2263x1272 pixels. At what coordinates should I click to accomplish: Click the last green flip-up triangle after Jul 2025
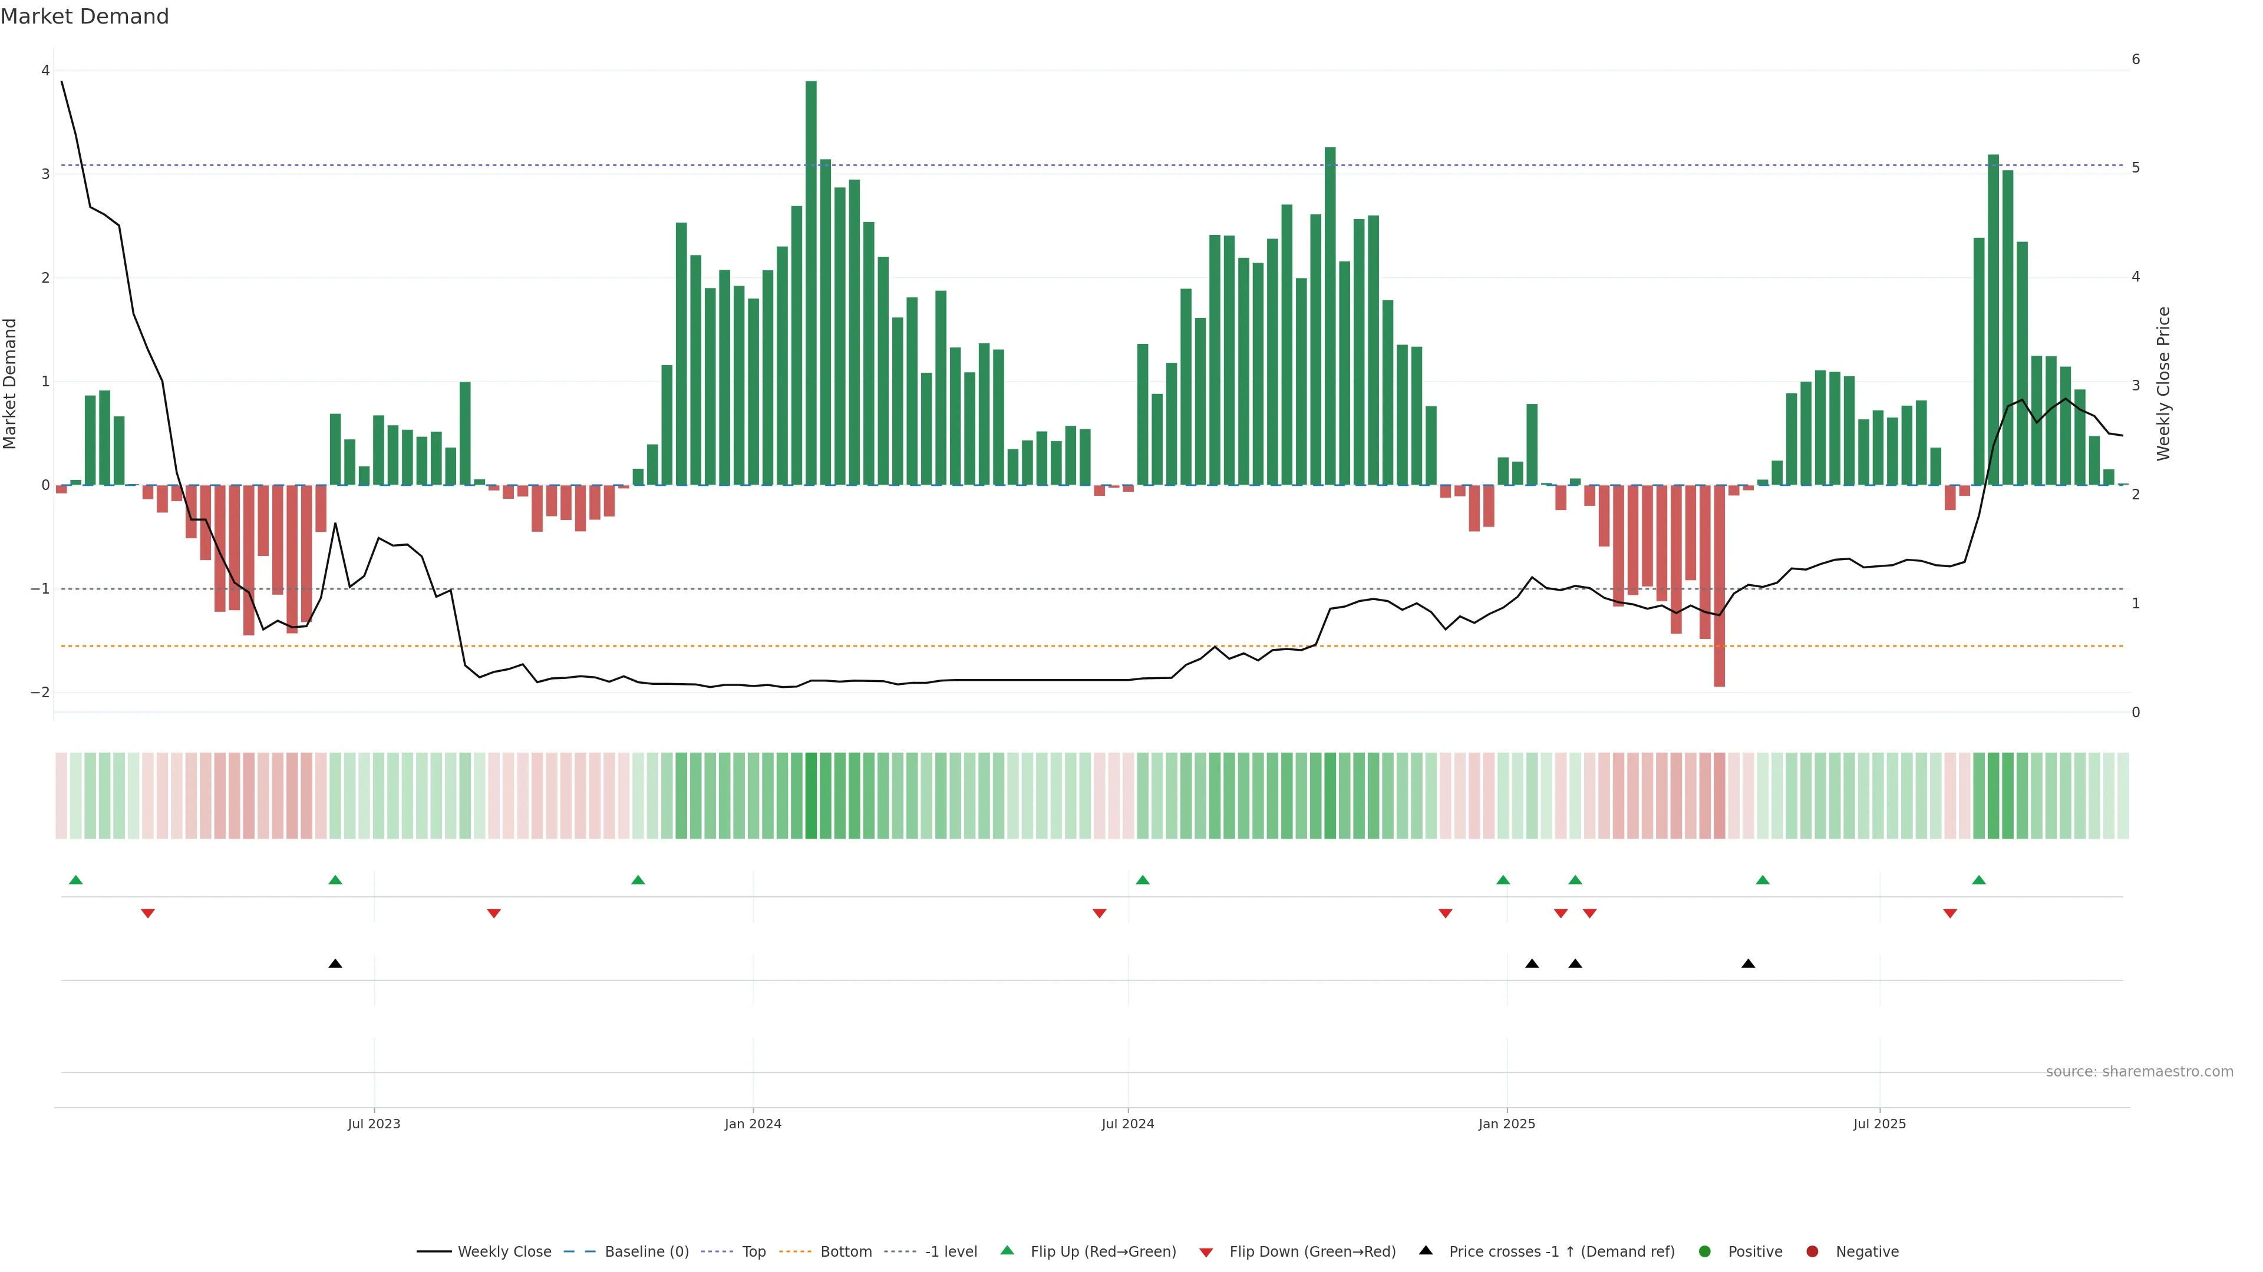pos(1978,880)
